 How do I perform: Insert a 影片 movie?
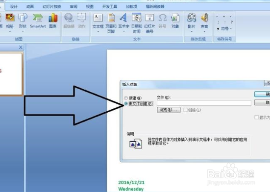pos(192,18)
